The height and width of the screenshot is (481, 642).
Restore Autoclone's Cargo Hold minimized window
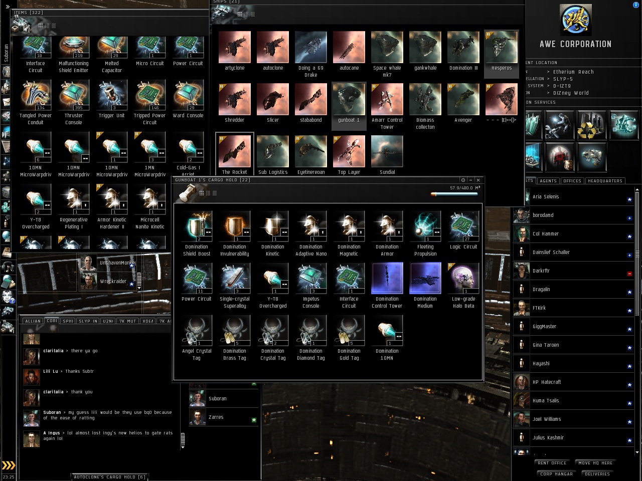(110, 477)
